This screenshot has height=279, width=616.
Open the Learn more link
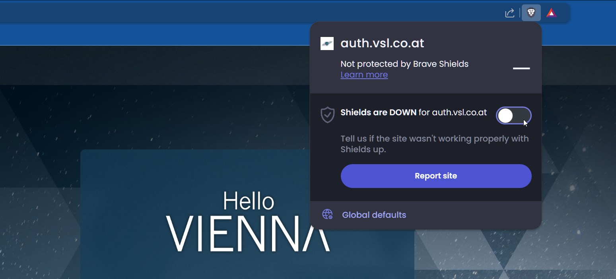coord(364,75)
